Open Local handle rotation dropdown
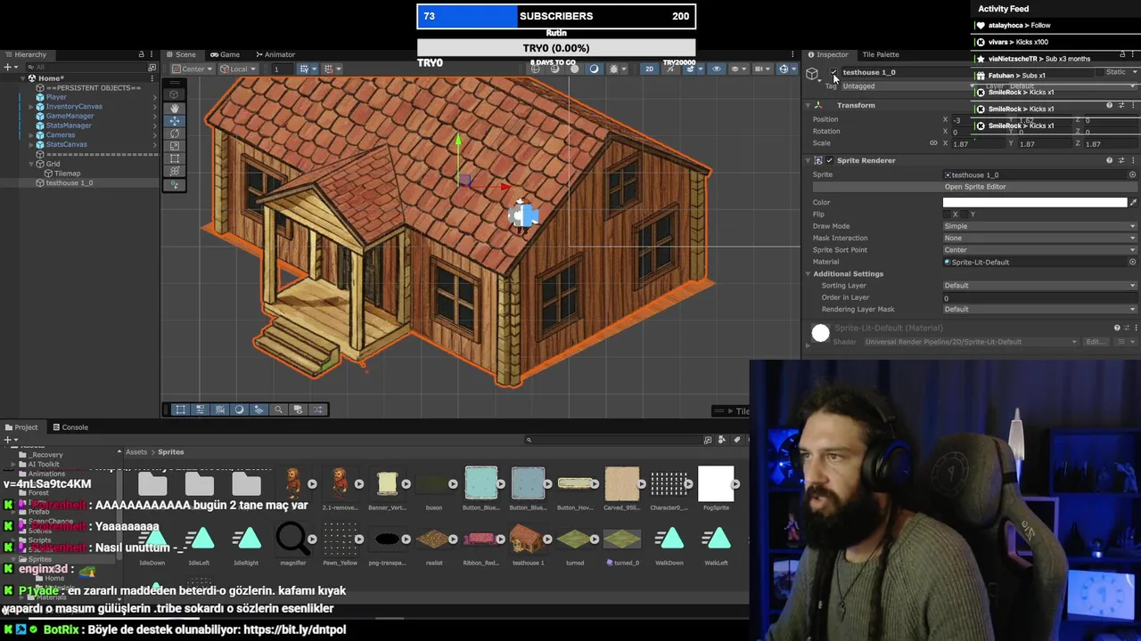The height and width of the screenshot is (641, 1141). click(x=236, y=69)
